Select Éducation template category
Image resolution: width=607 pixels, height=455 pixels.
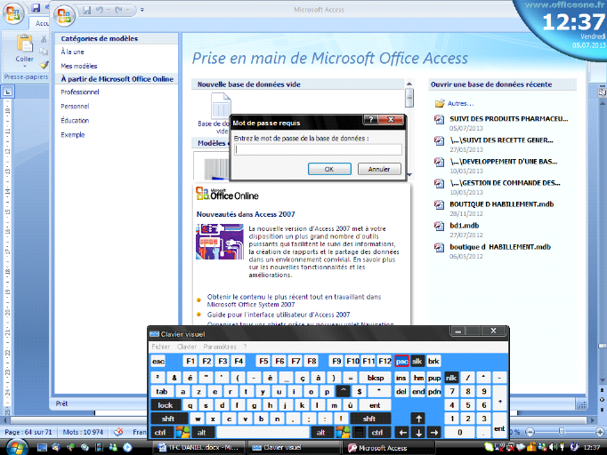pos(75,121)
